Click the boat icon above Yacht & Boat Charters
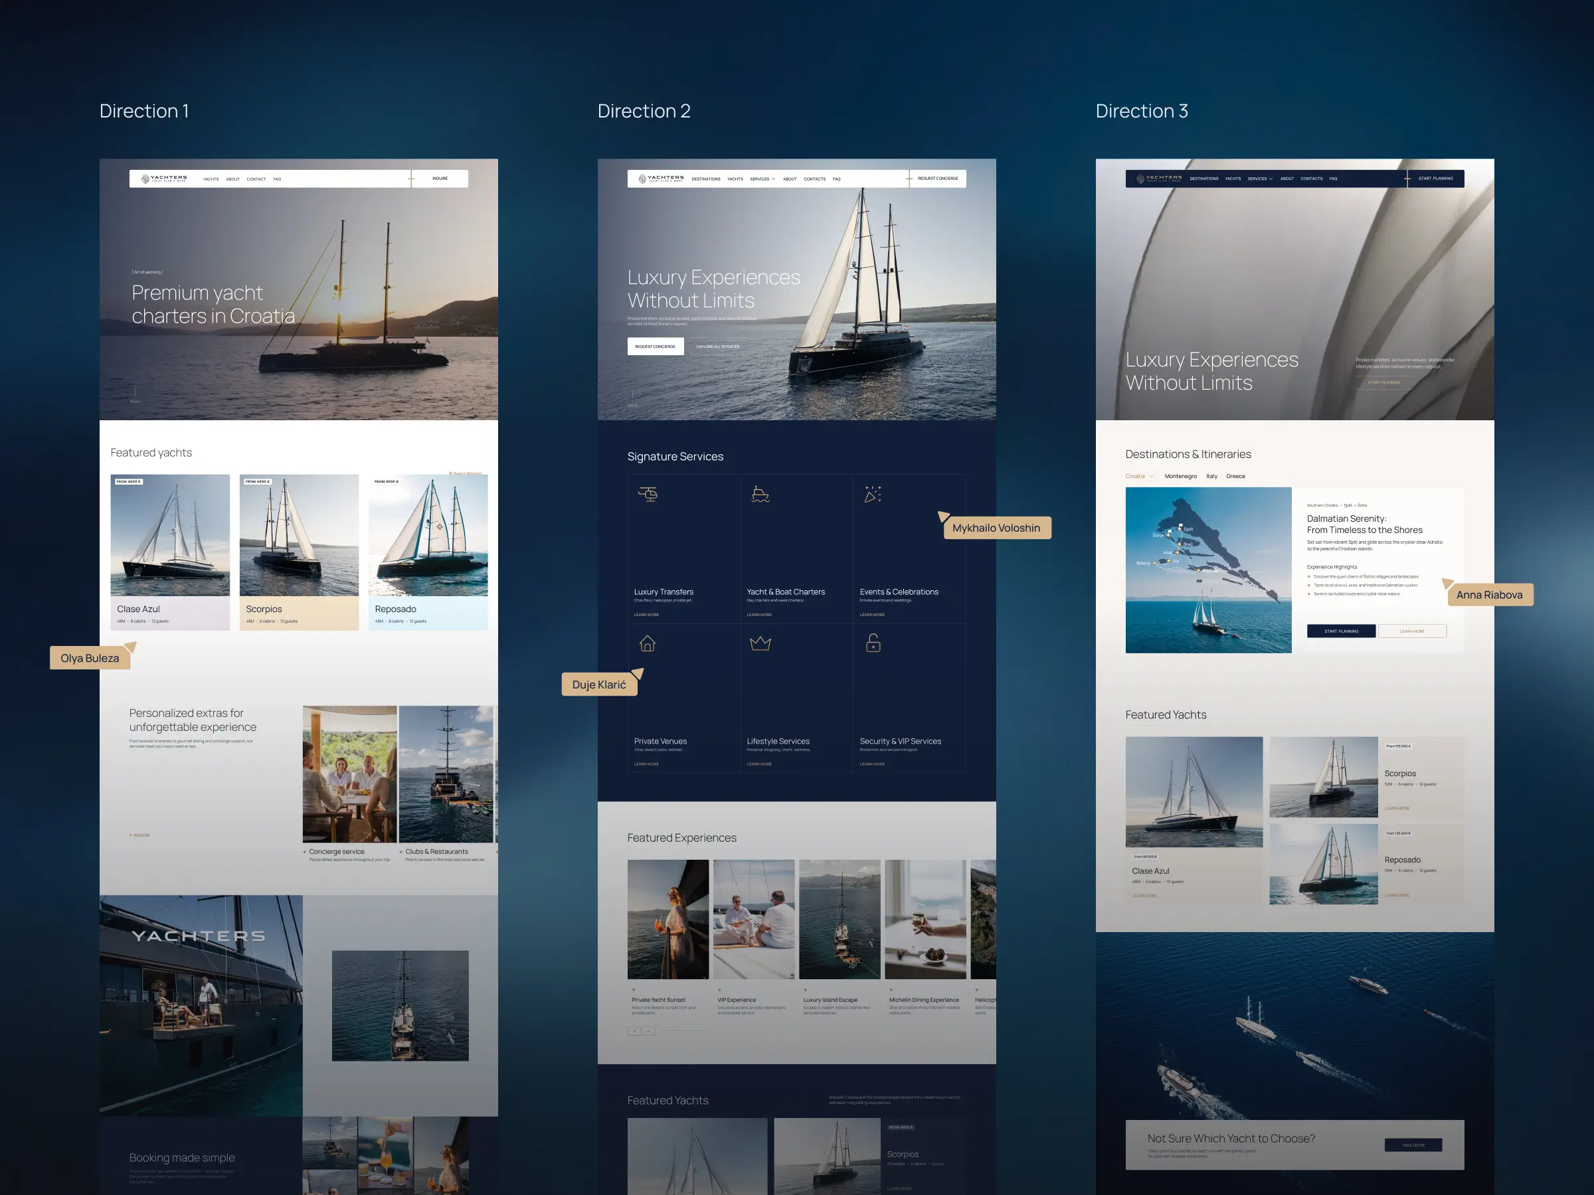 (x=760, y=494)
